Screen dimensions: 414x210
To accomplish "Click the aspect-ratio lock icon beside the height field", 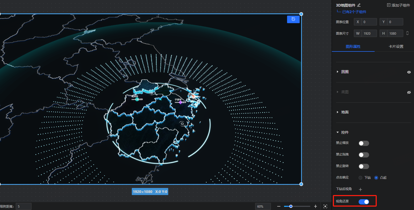I will point(407,33).
